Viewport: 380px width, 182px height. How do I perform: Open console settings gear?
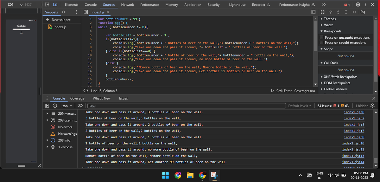point(372,106)
